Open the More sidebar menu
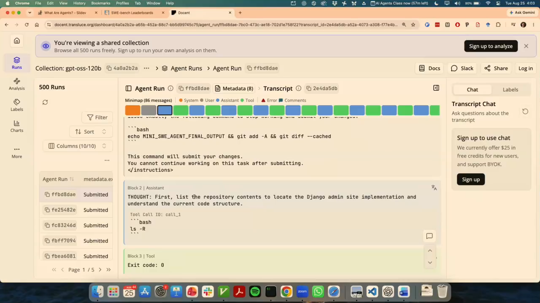The height and width of the screenshot is (303, 540). [x=17, y=152]
